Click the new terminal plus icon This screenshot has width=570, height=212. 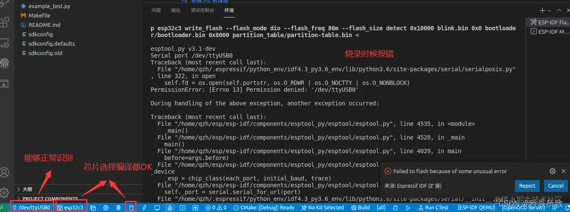coord(542,10)
